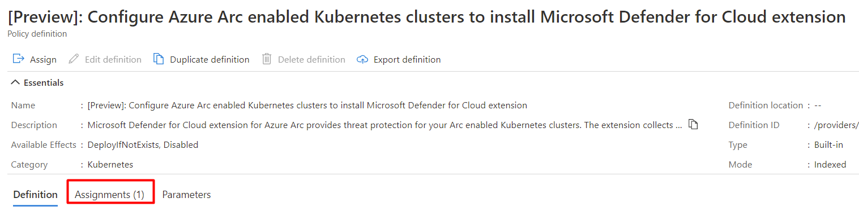This screenshot has width=859, height=211.
Task: Collapse the Essentials section chevron
Action: coord(15,82)
